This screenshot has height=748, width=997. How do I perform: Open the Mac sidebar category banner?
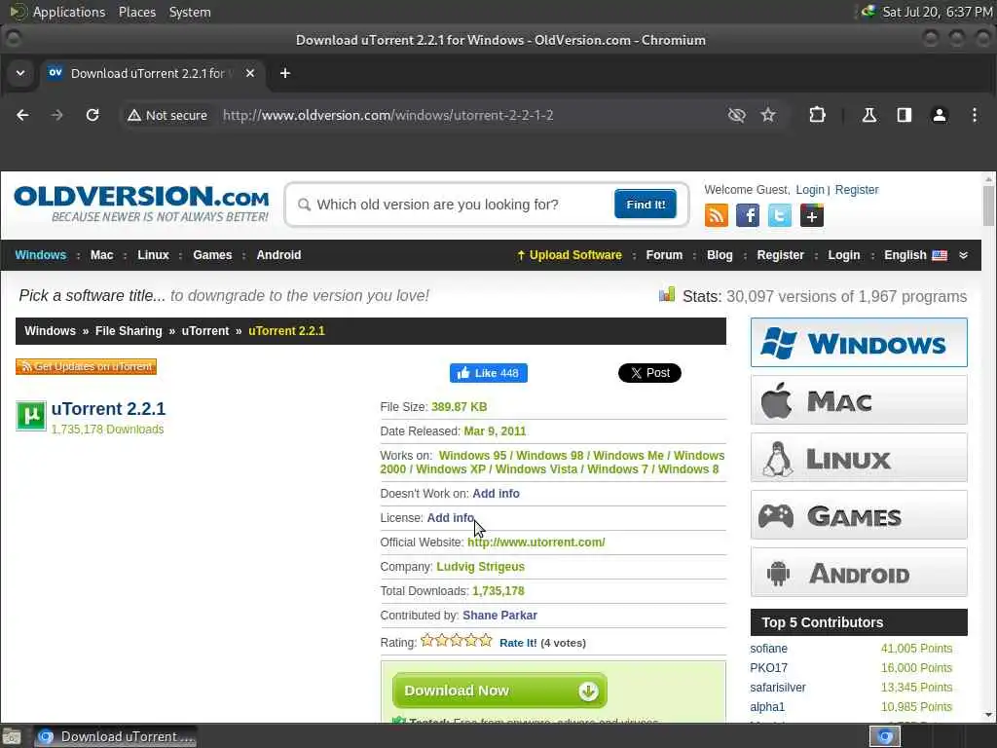859,400
